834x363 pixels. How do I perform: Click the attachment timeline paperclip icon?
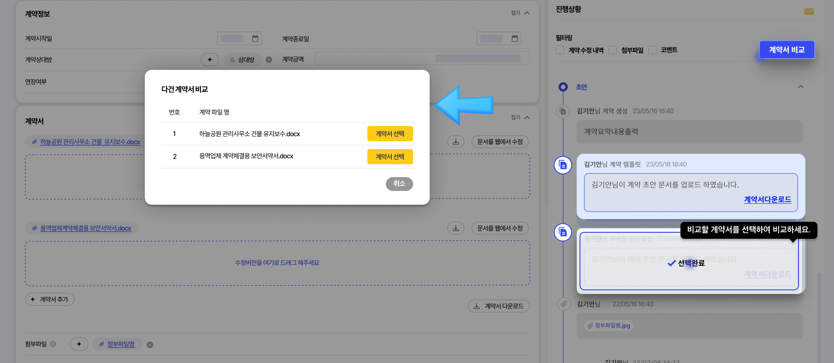[x=563, y=304]
